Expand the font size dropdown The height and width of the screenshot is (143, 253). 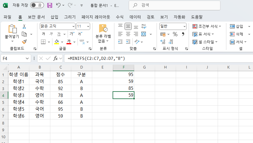(x=88, y=26)
